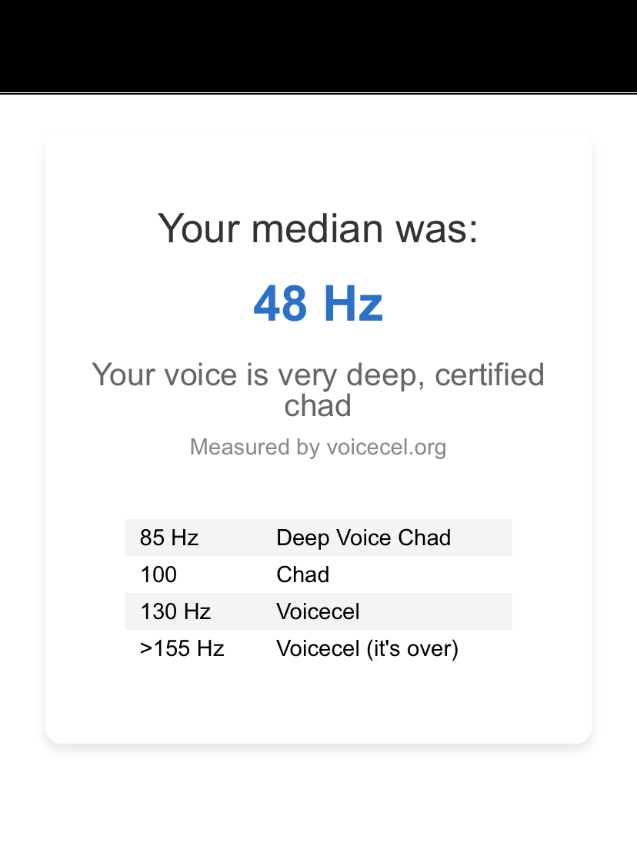Click the "Voicecel (it's over)" label
The height and width of the screenshot is (849, 637).
pyautogui.click(x=367, y=648)
